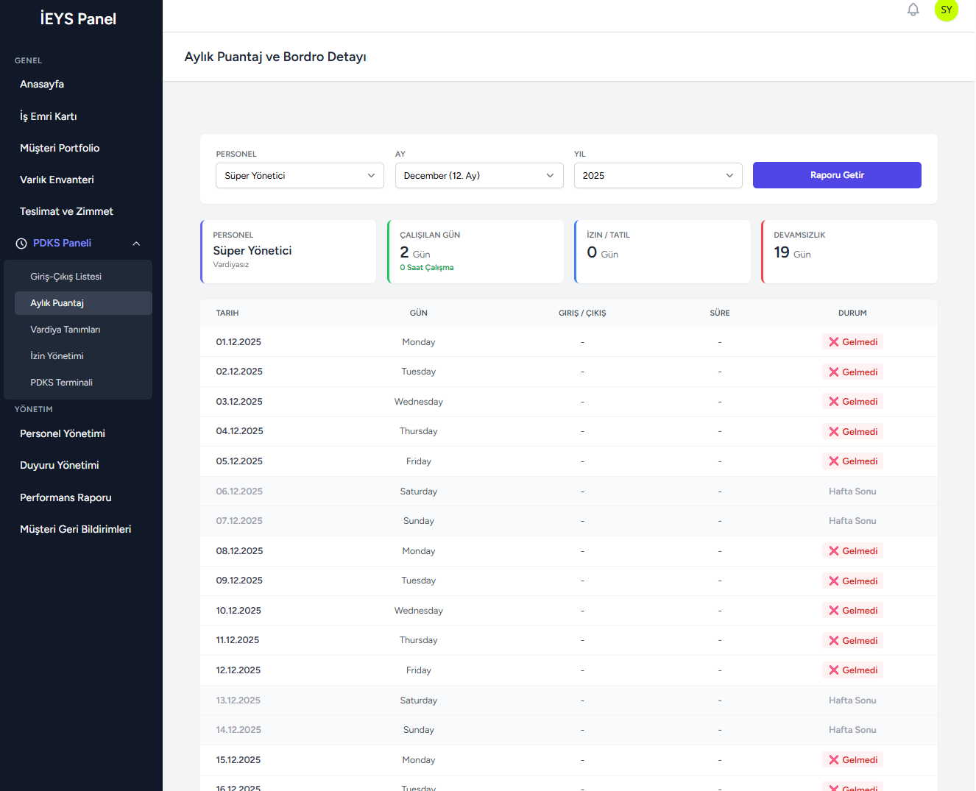Image resolution: width=976 pixels, height=791 pixels.
Task: Click the Gelmedi status on 12.12.2025
Action: [852, 670]
